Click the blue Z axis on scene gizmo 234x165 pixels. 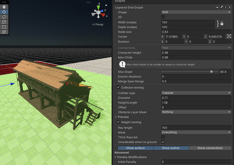coord(102,11)
